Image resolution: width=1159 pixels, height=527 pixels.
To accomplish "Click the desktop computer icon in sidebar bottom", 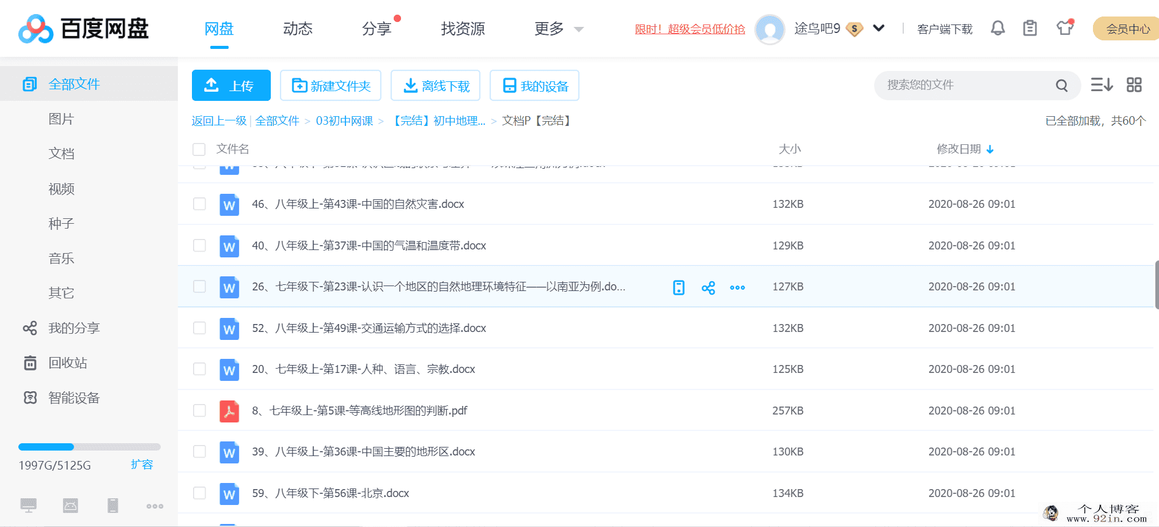I will (29, 505).
